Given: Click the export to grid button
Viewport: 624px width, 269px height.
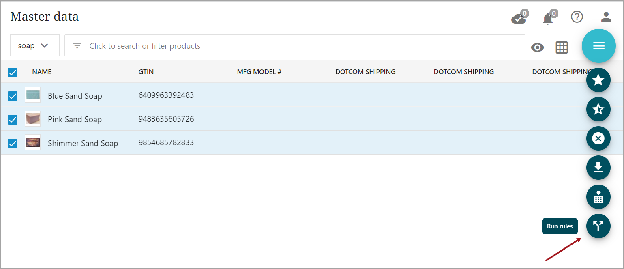Looking at the screenshot, I should point(598,197).
